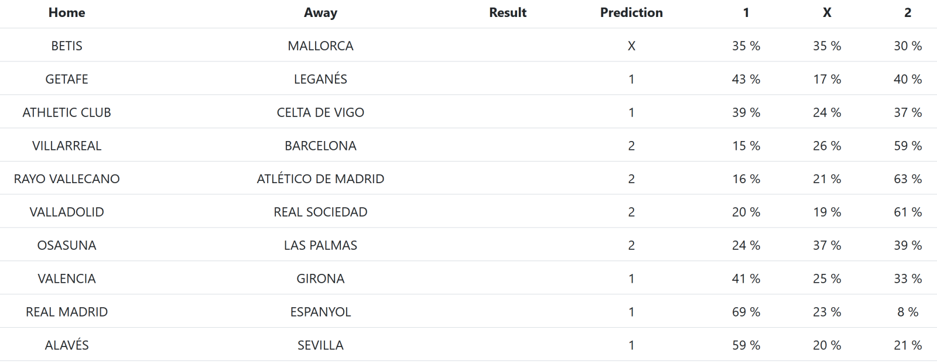The image size is (937, 364).
Task: Click LEGANÉS in the Away column
Action: [x=320, y=79]
